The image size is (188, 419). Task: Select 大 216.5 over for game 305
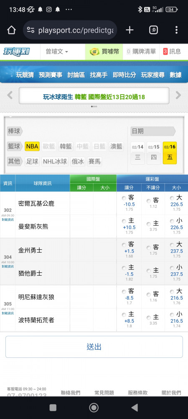click(x=172, y=292)
